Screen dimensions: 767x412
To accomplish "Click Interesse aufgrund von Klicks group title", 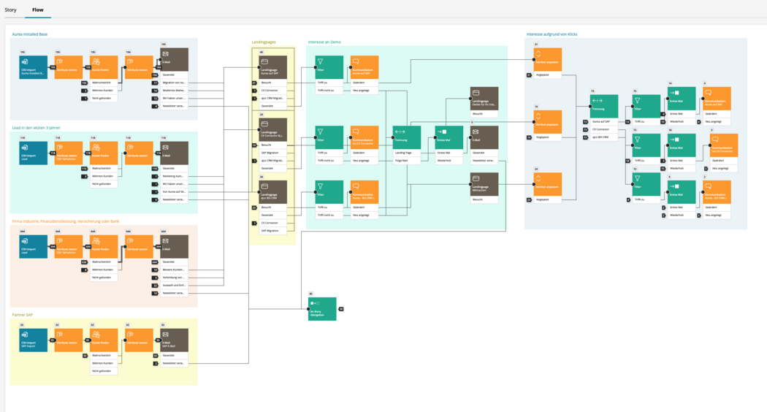I will point(552,34).
